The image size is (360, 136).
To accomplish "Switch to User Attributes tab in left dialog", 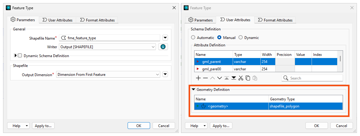I will pos(57,20).
